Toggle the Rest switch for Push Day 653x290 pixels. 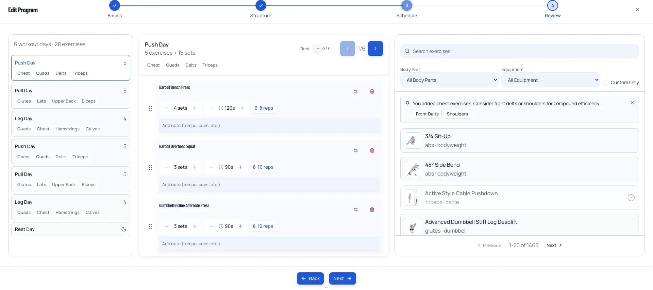tap(323, 49)
